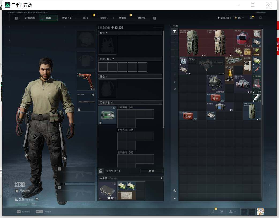The image size is (279, 218).
Task: Click the 管理 button for keycards
Action: [x=151, y=171]
